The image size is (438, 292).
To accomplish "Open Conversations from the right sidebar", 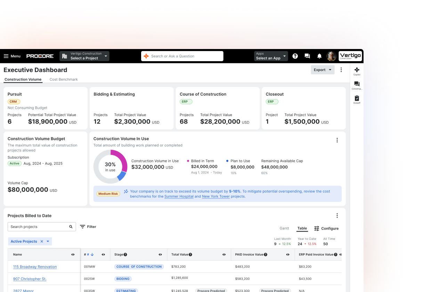I will pyautogui.click(x=357, y=84).
